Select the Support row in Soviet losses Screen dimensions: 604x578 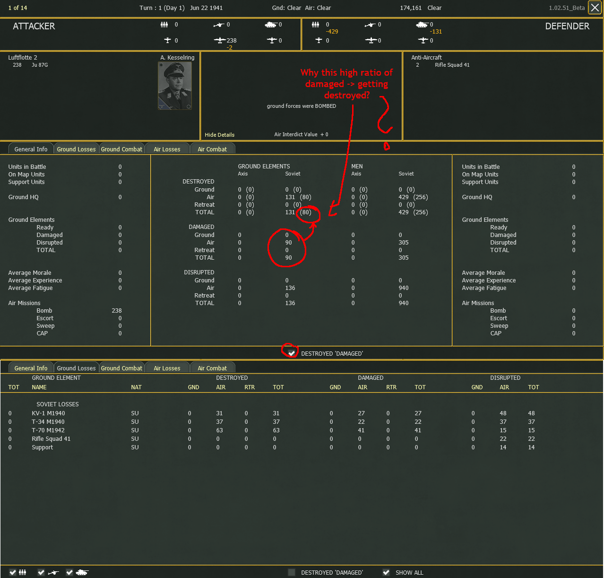pyautogui.click(x=302, y=447)
